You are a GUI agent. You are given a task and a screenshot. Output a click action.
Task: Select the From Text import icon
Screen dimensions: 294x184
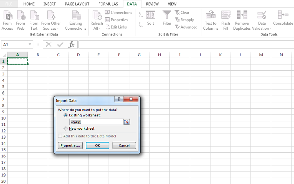click(x=34, y=16)
